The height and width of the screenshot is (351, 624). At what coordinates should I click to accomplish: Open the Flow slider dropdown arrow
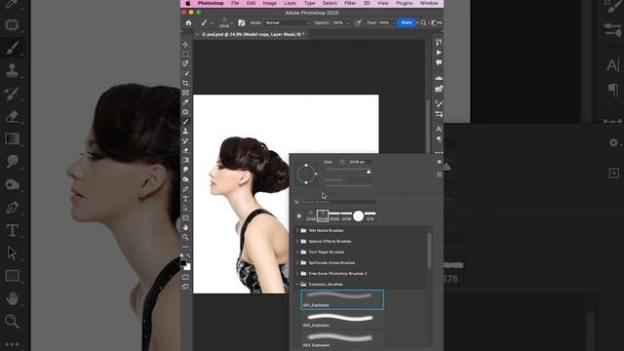pyautogui.click(x=394, y=23)
